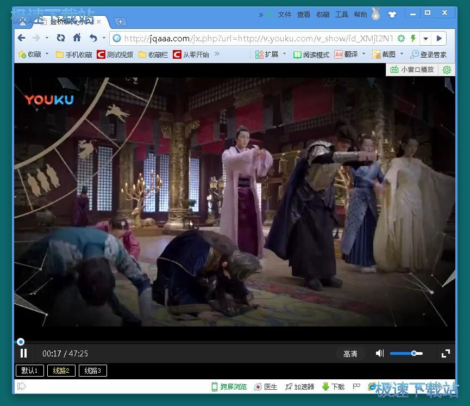The height and width of the screenshot is (406, 470).
Task: Open the 查看 menu
Action: tap(303, 14)
